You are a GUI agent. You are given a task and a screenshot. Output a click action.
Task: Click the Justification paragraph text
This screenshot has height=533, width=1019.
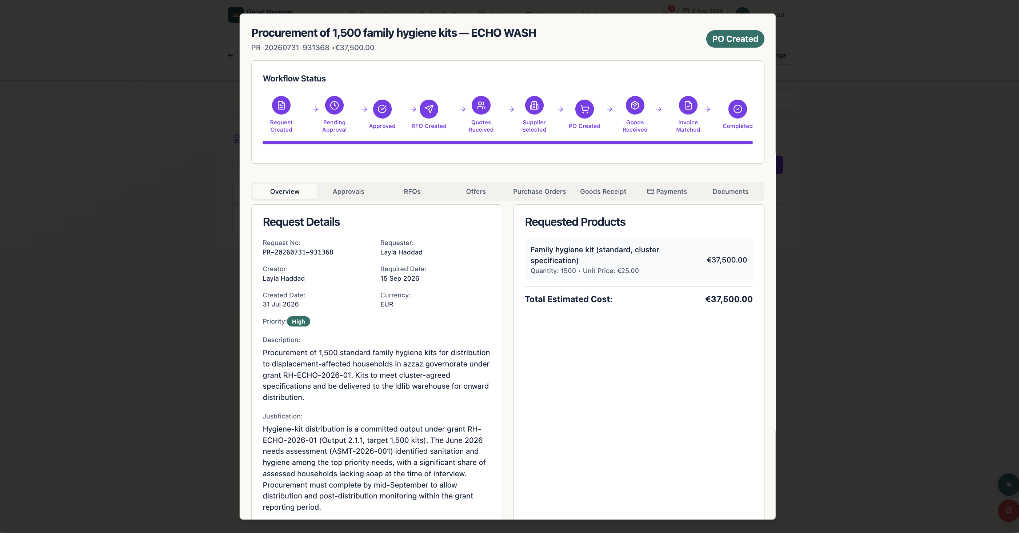[374, 468]
